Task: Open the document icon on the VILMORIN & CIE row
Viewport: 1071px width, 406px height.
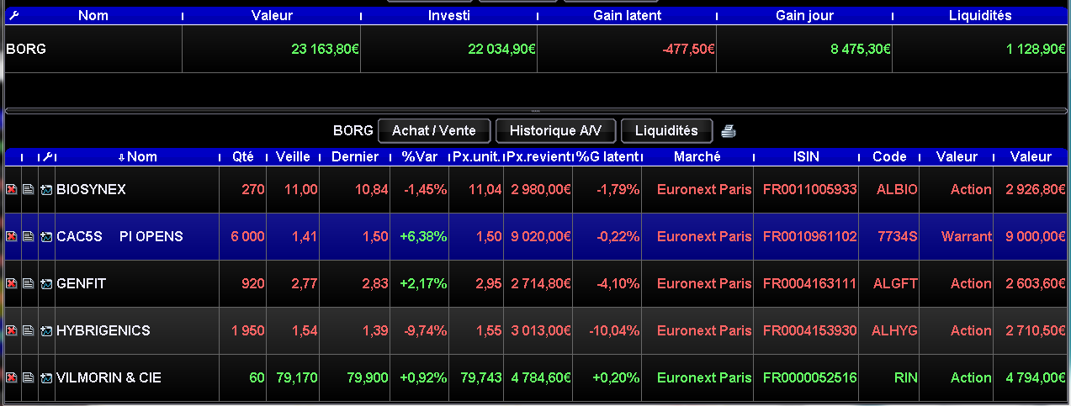Action: [x=28, y=378]
